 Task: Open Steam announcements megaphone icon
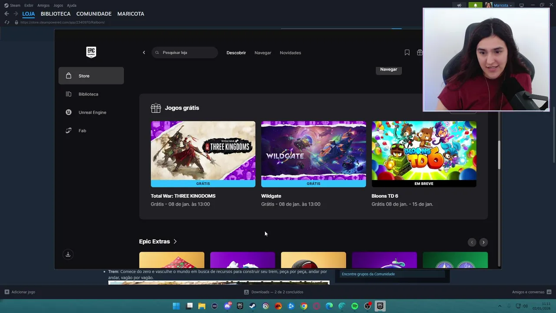point(459,5)
